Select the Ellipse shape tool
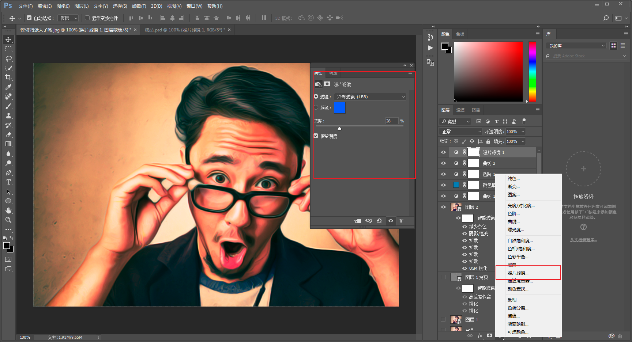The height and width of the screenshot is (342, 632). 8,201
